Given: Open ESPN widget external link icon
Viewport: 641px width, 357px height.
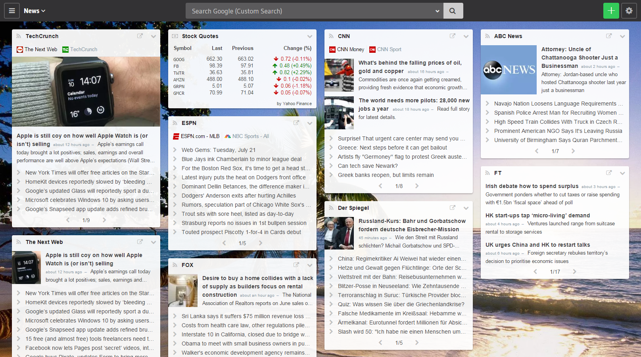Looking at the screenshot, I should [x=296, y=123].
